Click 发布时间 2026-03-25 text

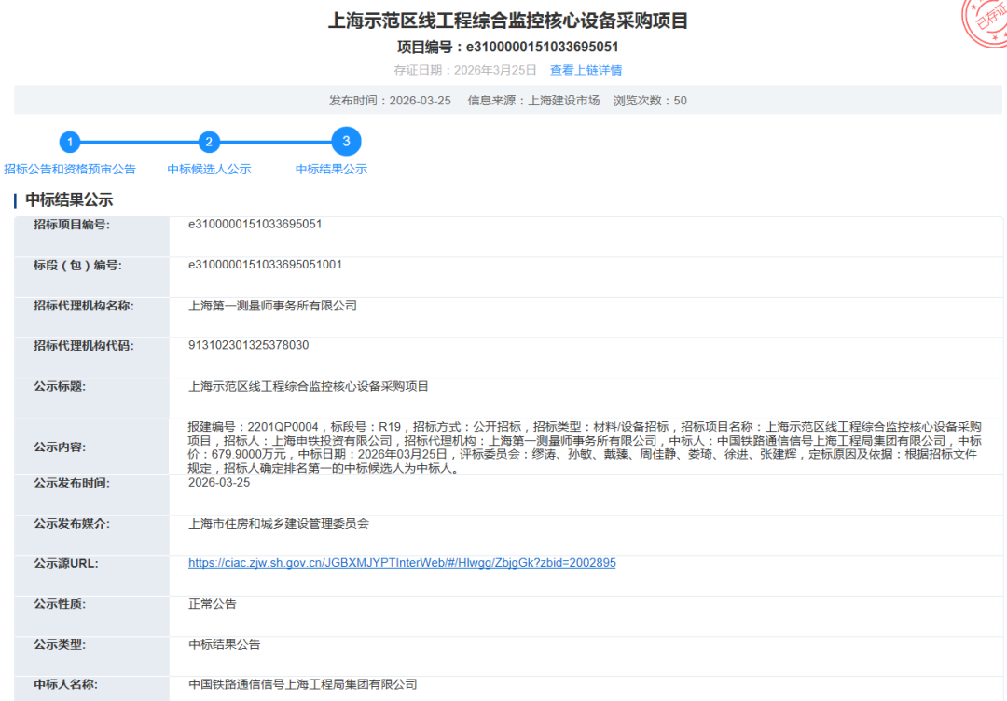[x=390, y=101]
